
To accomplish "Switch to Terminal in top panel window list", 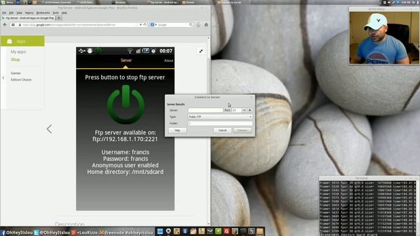I will click(118, 2).
